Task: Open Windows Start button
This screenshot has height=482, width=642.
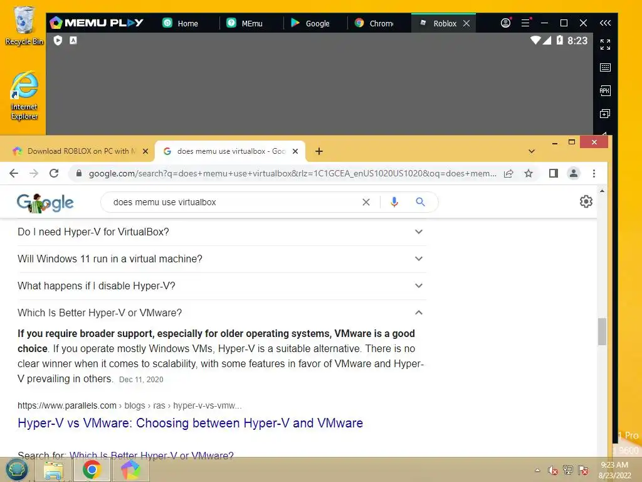Action: point(17,470)
